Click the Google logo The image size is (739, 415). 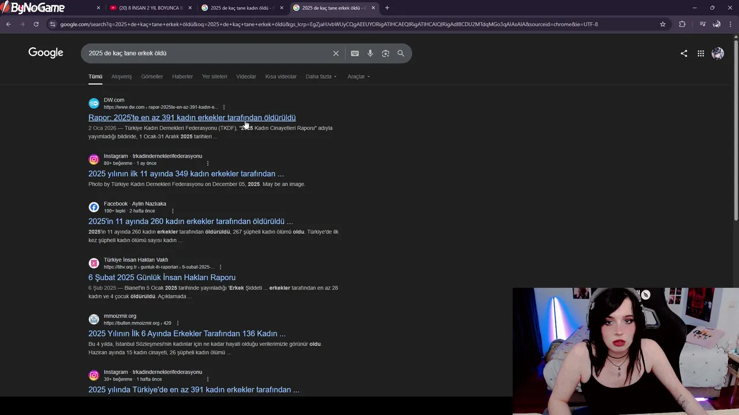[46, 53]
